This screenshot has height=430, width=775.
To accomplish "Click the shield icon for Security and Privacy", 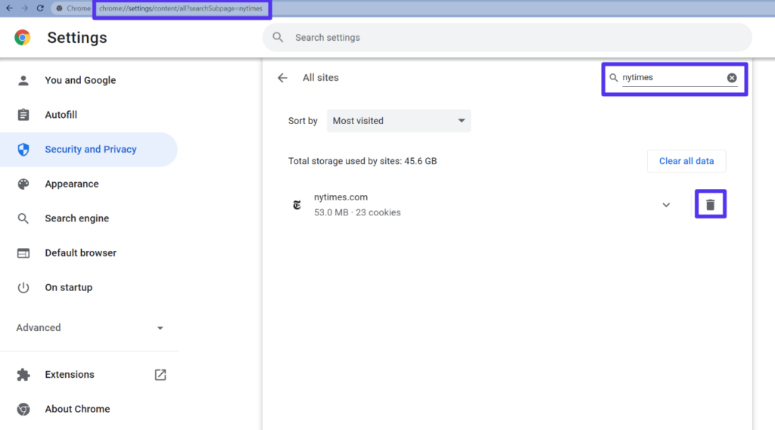I will (x=23, y=150).
